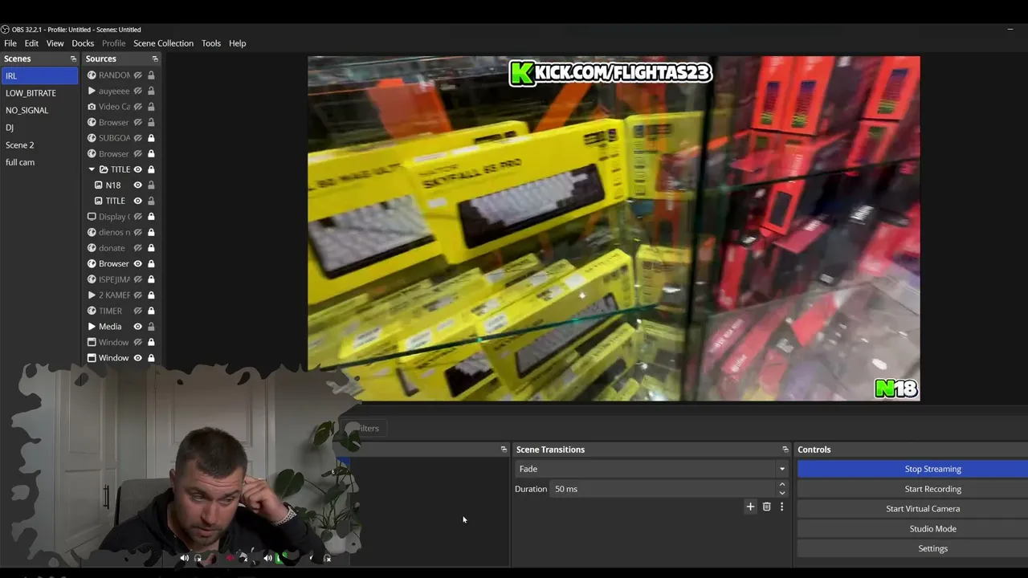Open the View menu

click(55, 43)
